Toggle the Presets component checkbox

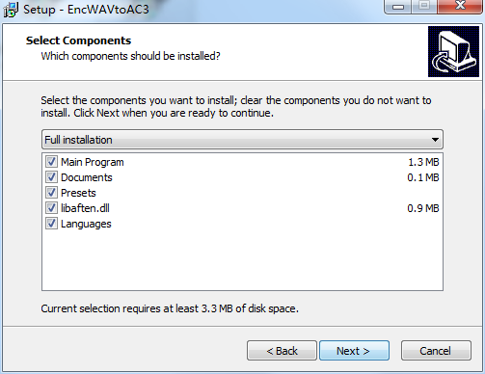(x=51, y=193)
